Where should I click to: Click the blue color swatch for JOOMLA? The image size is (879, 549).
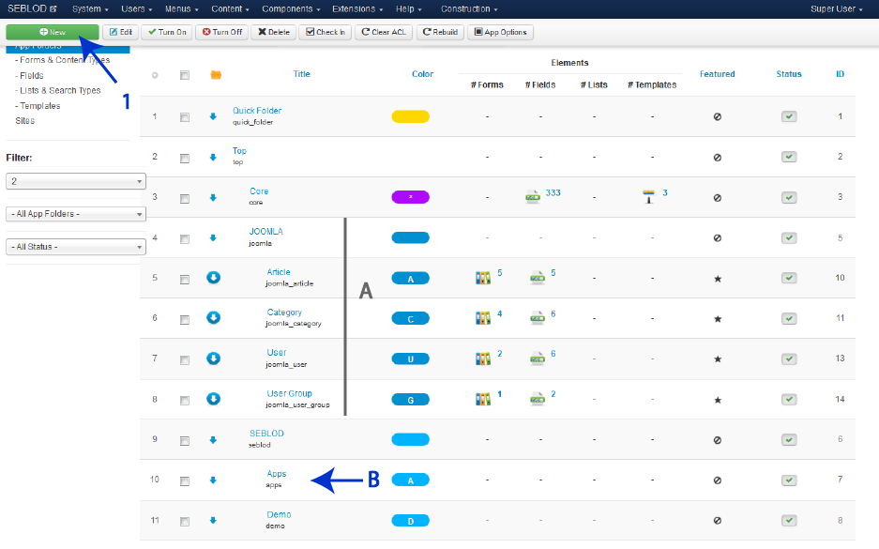pos(410,237)
